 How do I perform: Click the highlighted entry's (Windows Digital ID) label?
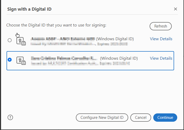(119, 58)
